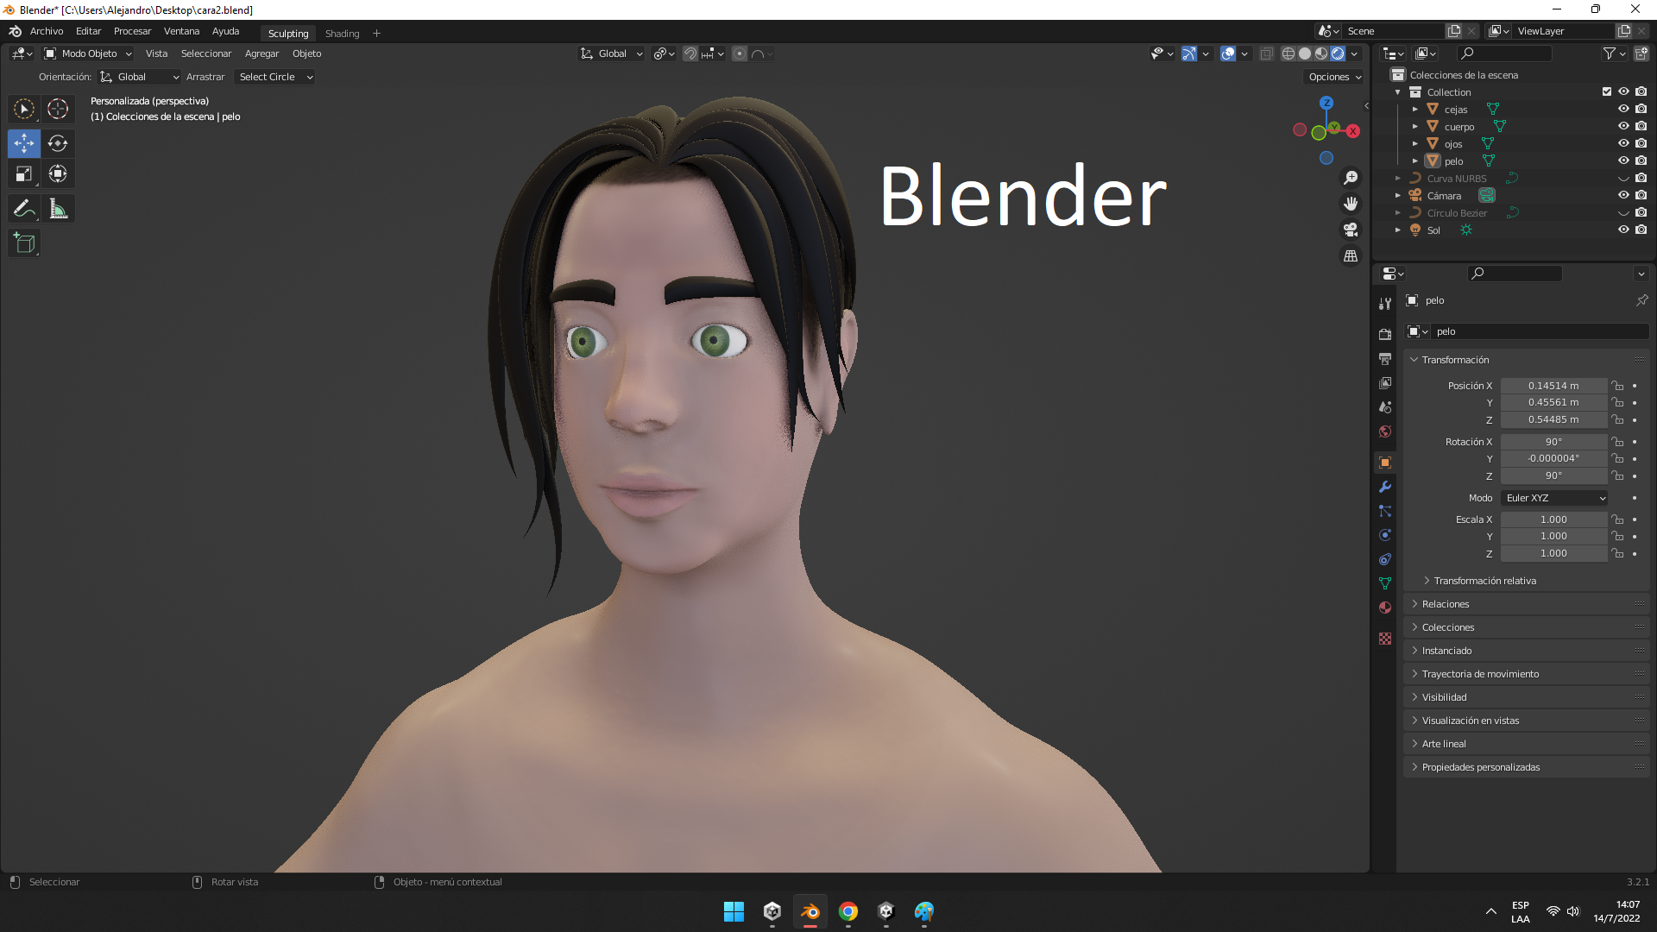Open the Archivo menu
This screenshot has height=932, width=1657.
point(47,31)
